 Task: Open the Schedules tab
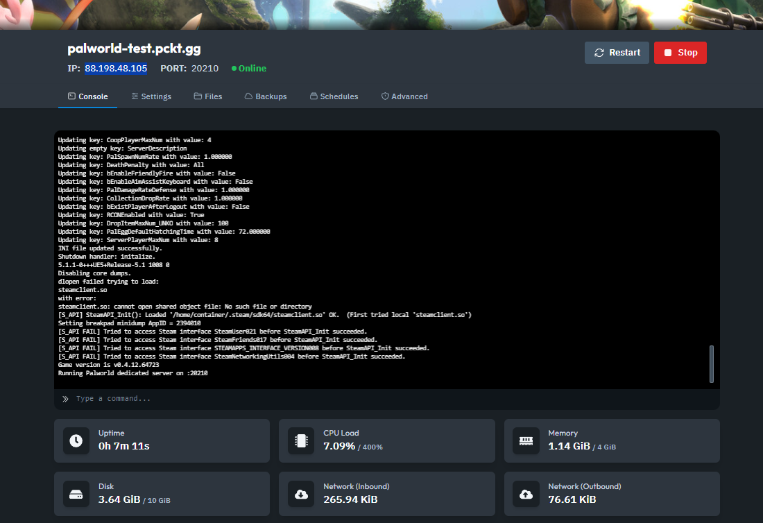(334, 96)
